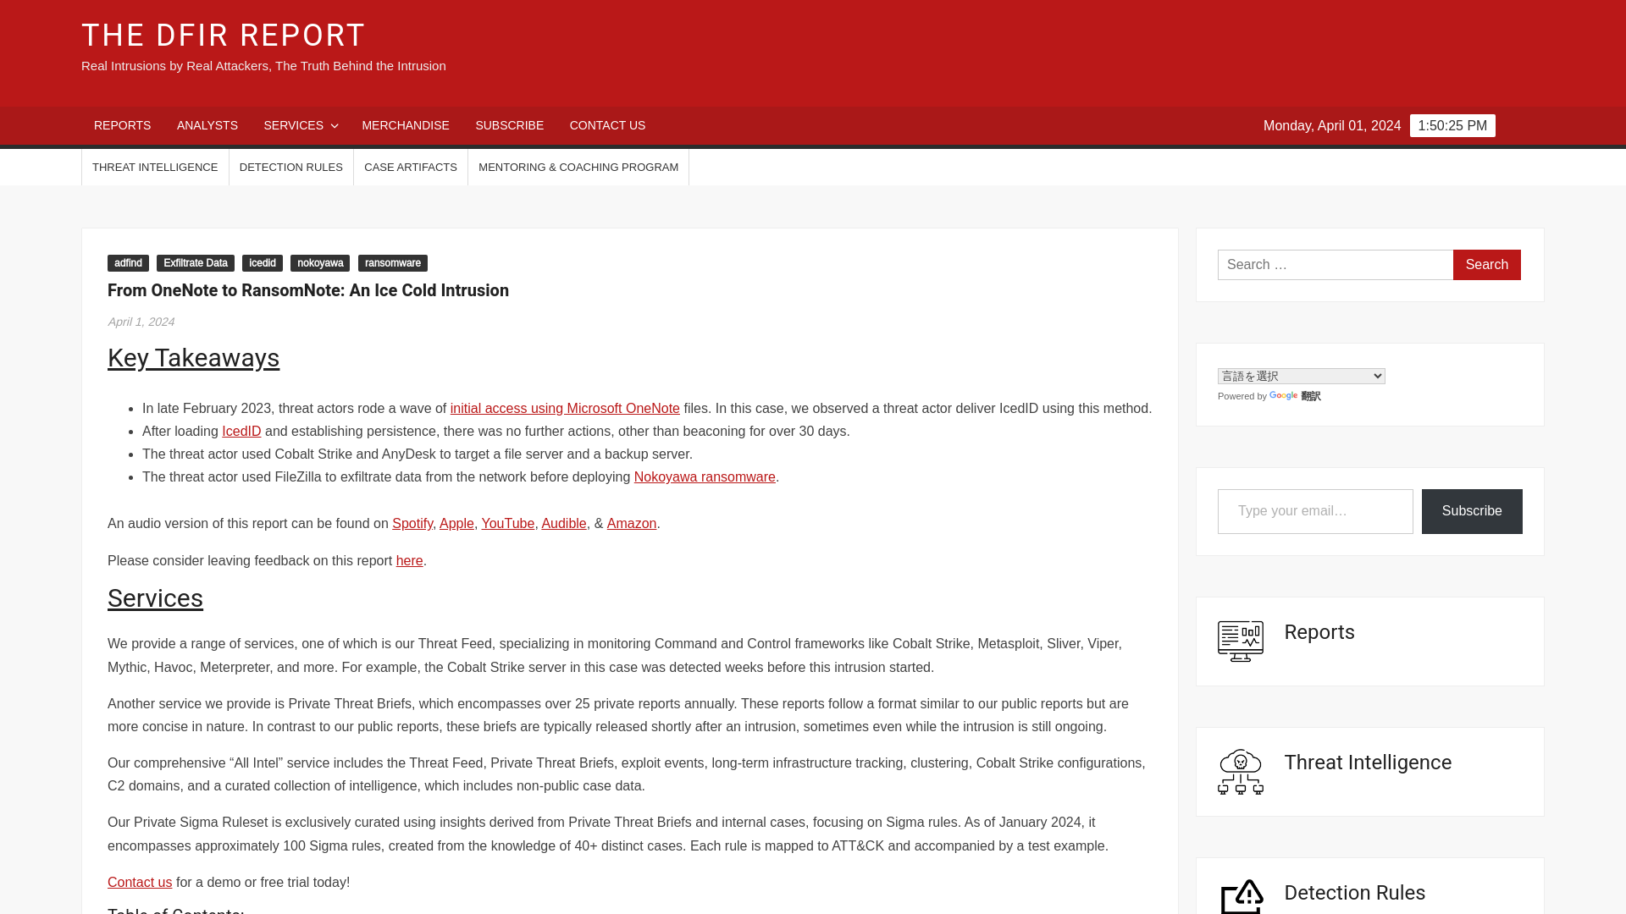Click the adfind tag icon
This screenshot has height=914, width=1626.
click(127, 262)
